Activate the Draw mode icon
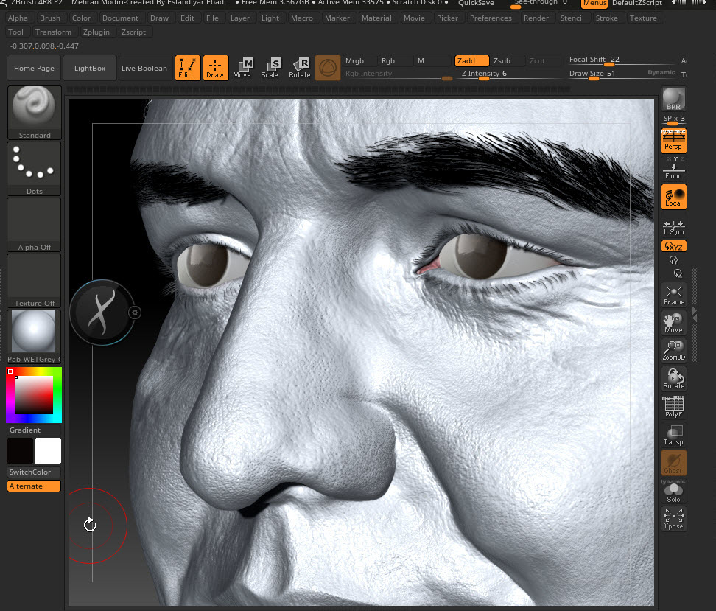Image resolution: width=716 pixels, height=611 pixels. (x=216, y=68)
